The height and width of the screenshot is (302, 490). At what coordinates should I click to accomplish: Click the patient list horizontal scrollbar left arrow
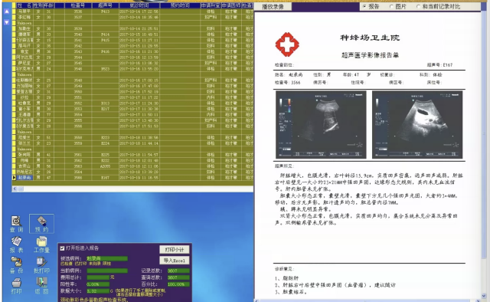(x=15, y=189)
